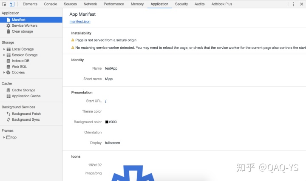Click the Manifest document icon

point(8,20)
